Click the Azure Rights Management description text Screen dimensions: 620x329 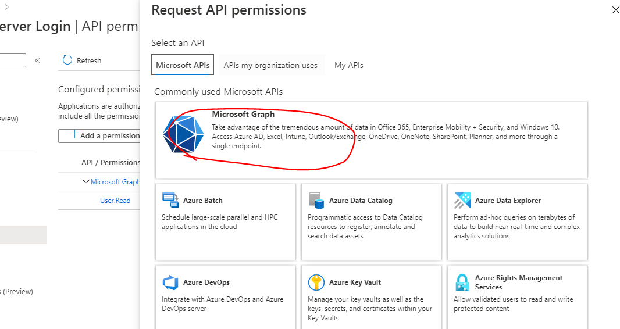(513, 304)
